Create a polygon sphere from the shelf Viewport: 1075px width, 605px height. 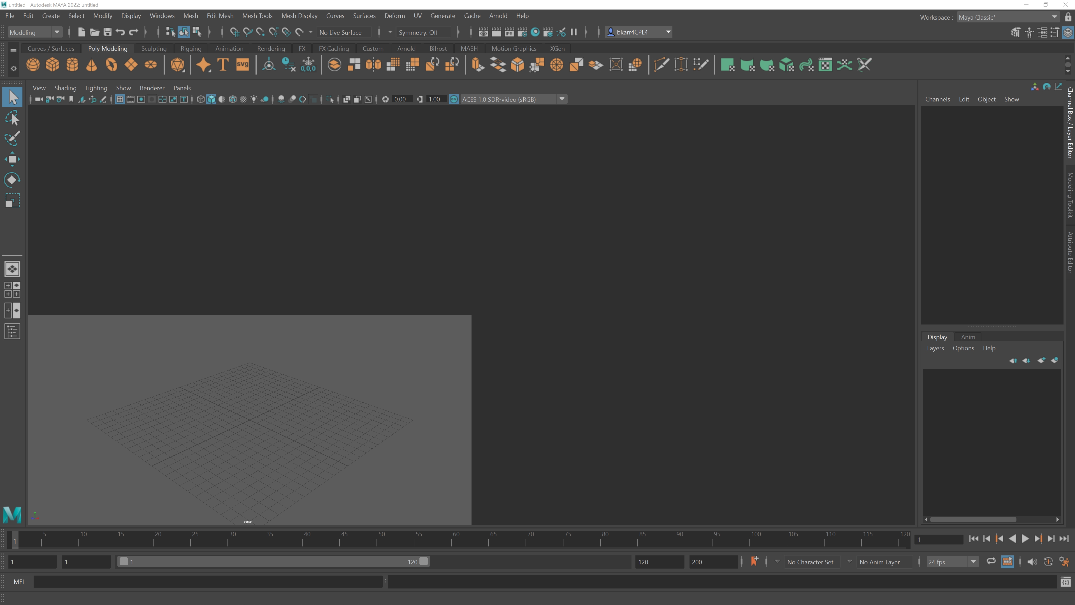pyautogui.click(x=33, y=65)
